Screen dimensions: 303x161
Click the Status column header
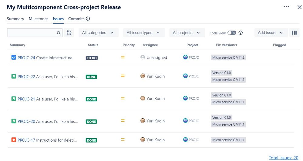(x=93, y=45)
